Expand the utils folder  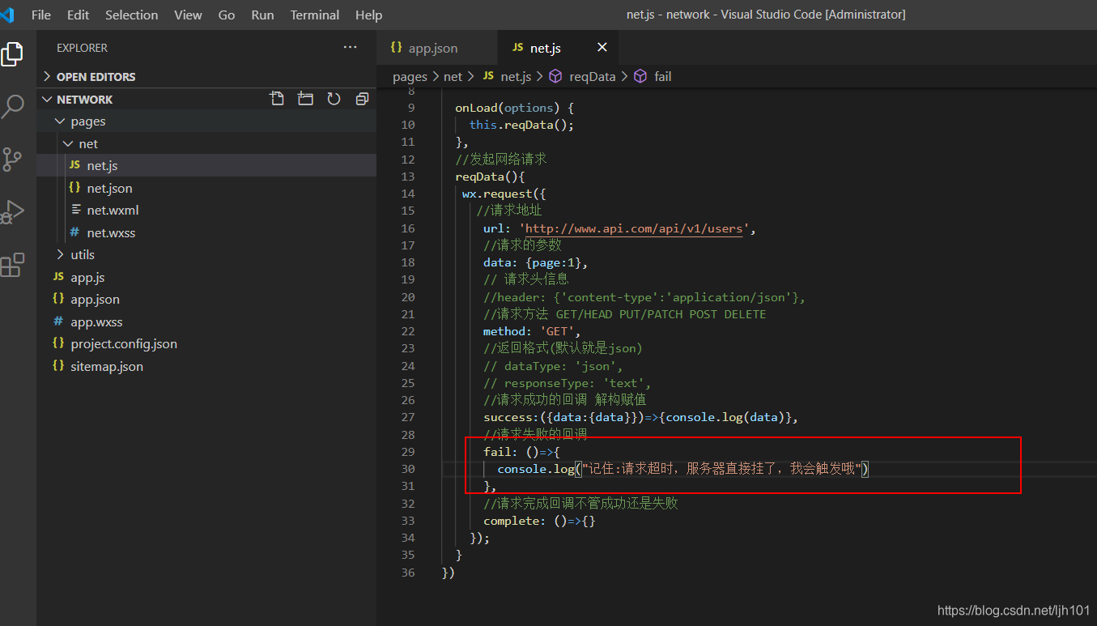pos(206,254)
